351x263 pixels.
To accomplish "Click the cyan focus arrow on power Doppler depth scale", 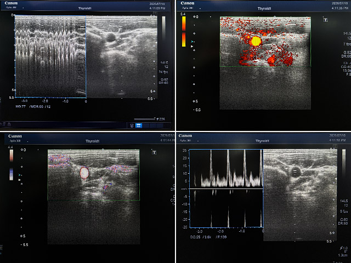I will pyautogui.click(x=193, y=42).
